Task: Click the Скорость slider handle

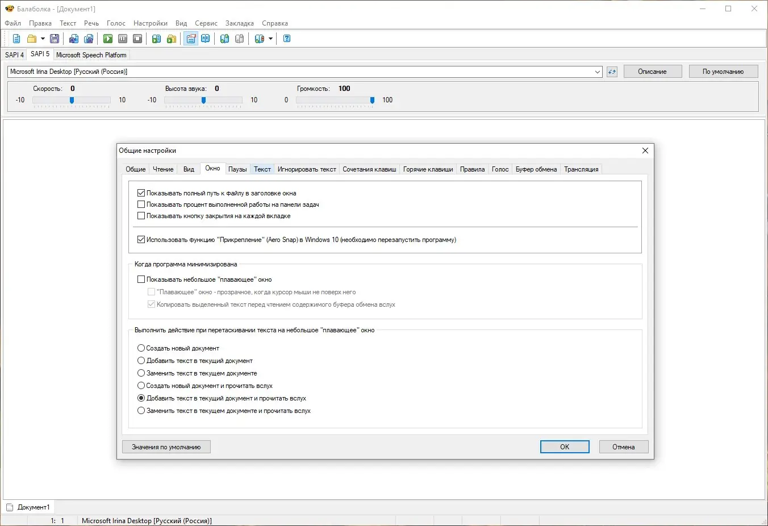Action: click(x=72, y=101)
